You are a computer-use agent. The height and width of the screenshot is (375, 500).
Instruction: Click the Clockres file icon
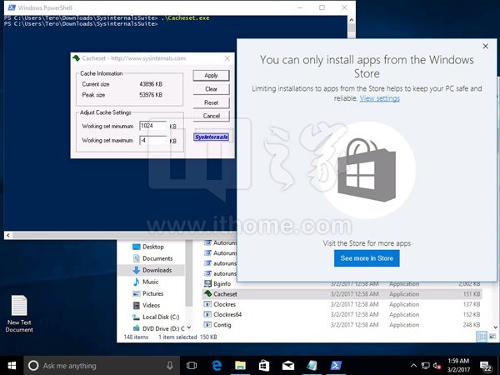coord(207,304)
